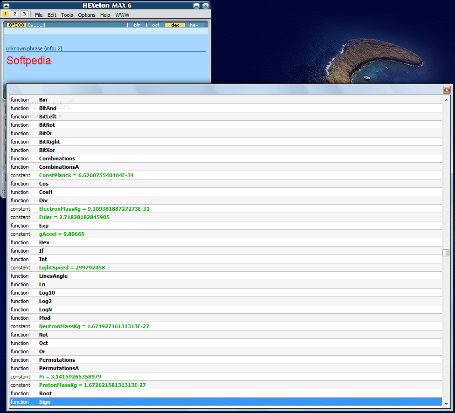This screenshot has width=455, height=413.
Task: Select the Oct function row
Action: pyautogui.click(x=226, y=344)
